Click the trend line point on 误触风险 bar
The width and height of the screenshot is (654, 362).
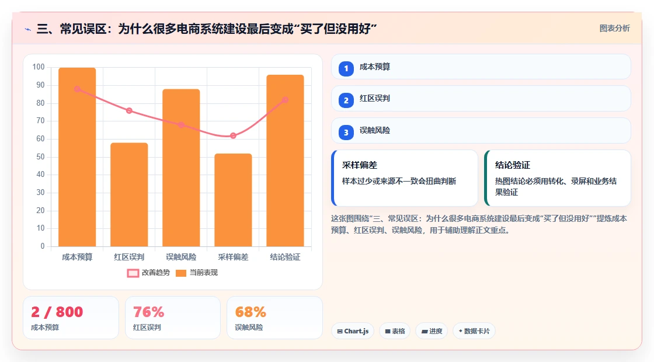181,125
